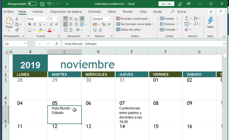
Task: Click the share icon button
Action: (211, 12)
